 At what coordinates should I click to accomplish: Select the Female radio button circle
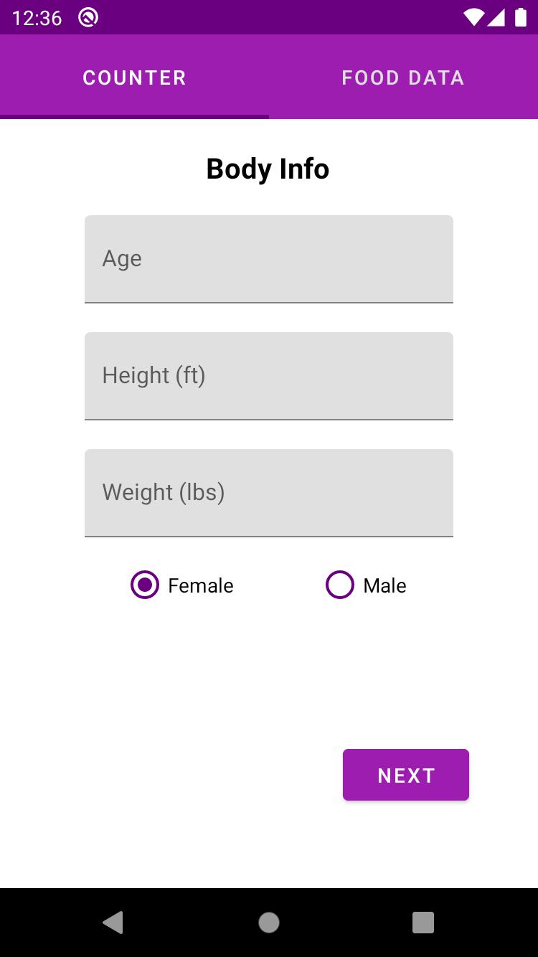[145, 585]
